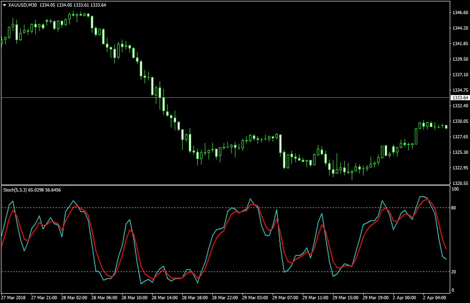Click the Stoch(5,3,3) indicator label
The height and width of the screenshot is (303, 470).
point(15,190)
